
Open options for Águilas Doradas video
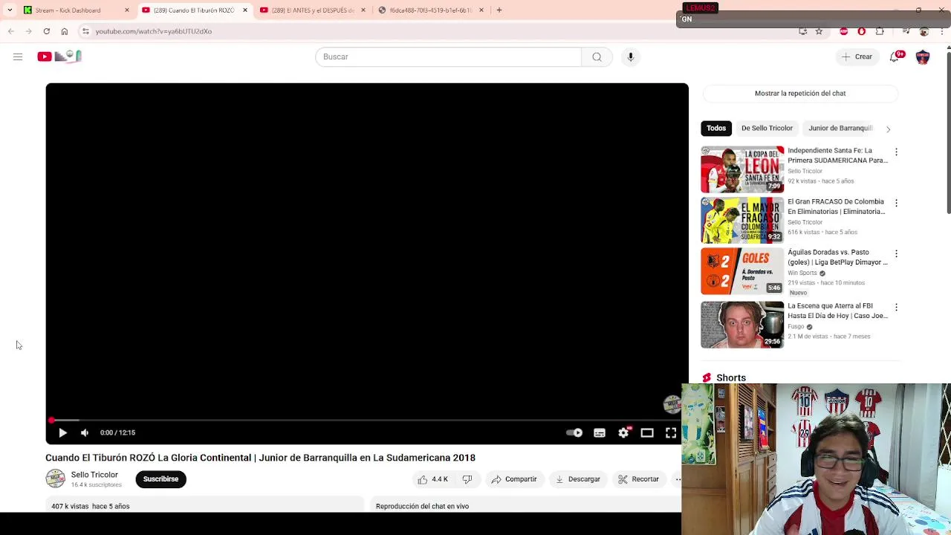[896, 253]
